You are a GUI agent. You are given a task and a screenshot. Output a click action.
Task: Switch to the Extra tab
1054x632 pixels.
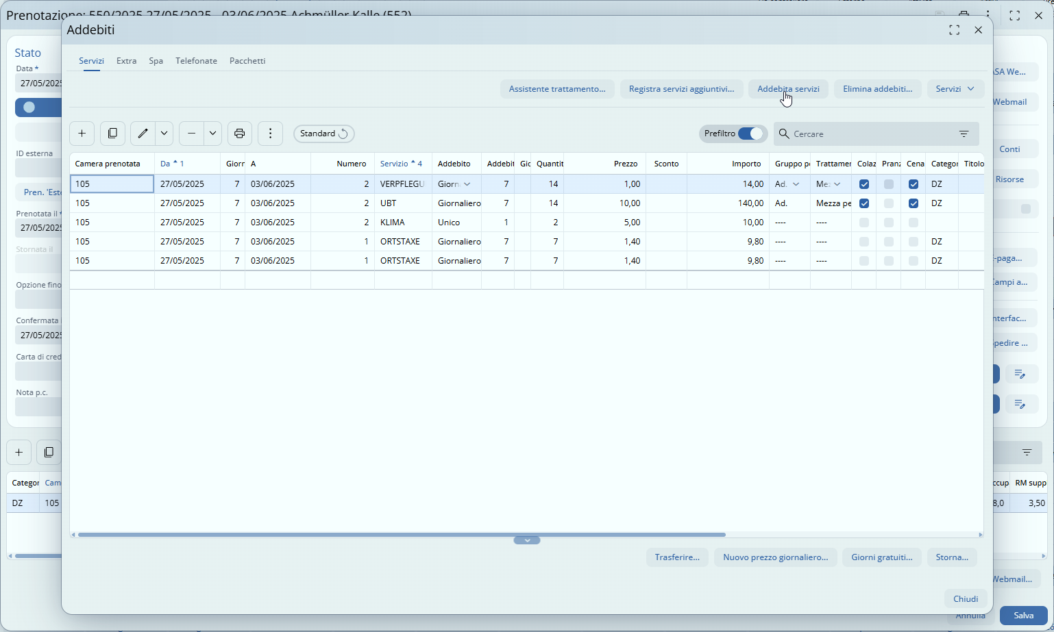click(x=126, y=61)
